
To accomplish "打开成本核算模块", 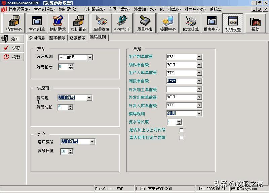I will coord(190,23).
